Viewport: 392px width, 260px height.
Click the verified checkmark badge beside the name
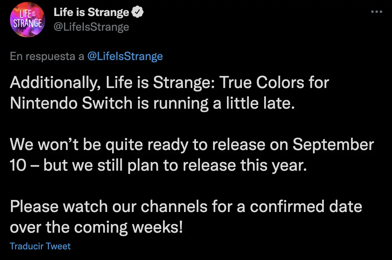[137, 12]
